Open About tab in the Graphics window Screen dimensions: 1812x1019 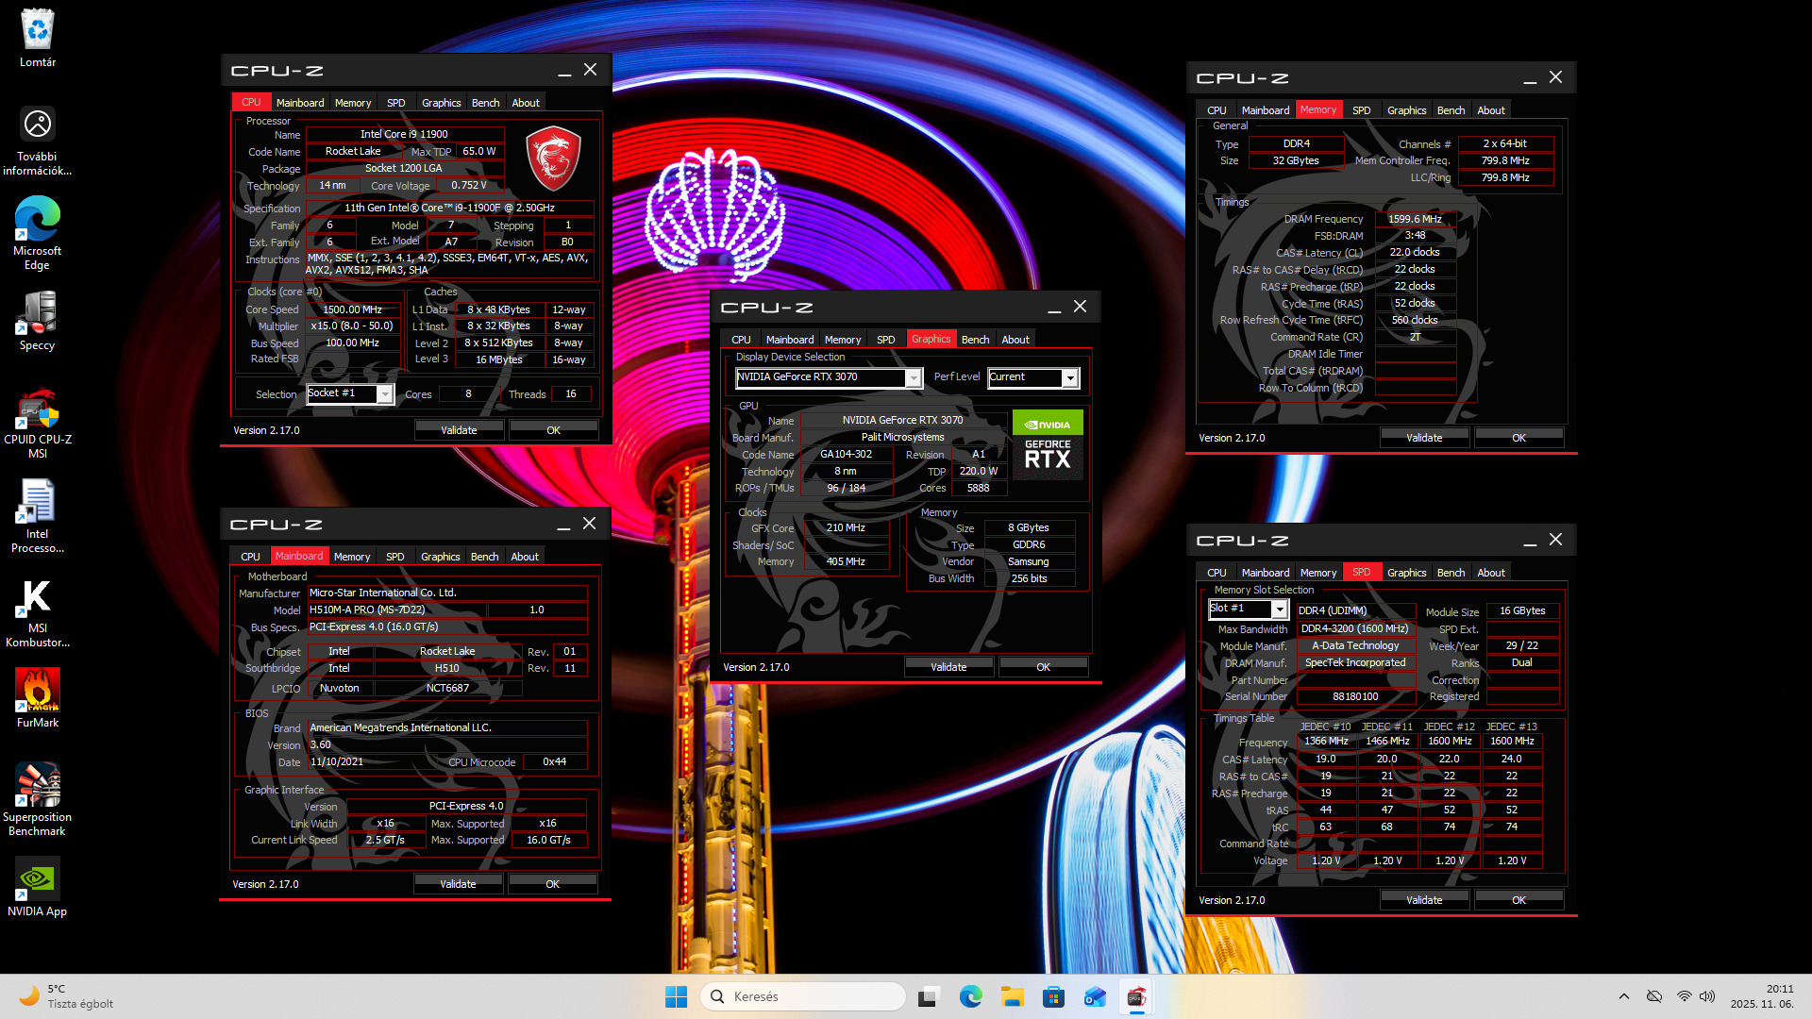[1015, 340]
